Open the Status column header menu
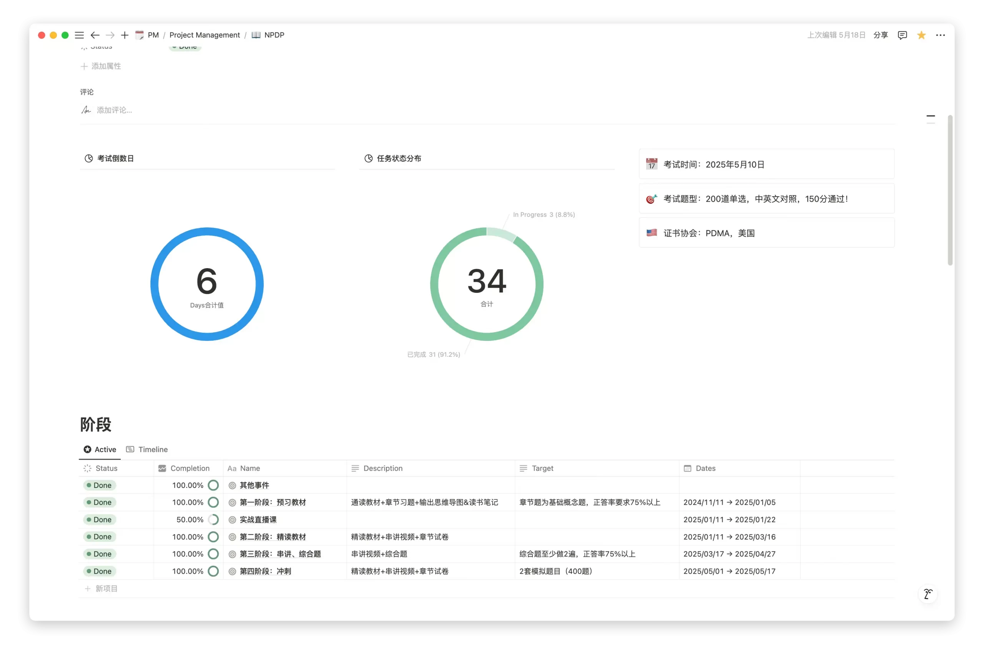Image resolution: width=984 pixels, height=656 pixels. 106,468
